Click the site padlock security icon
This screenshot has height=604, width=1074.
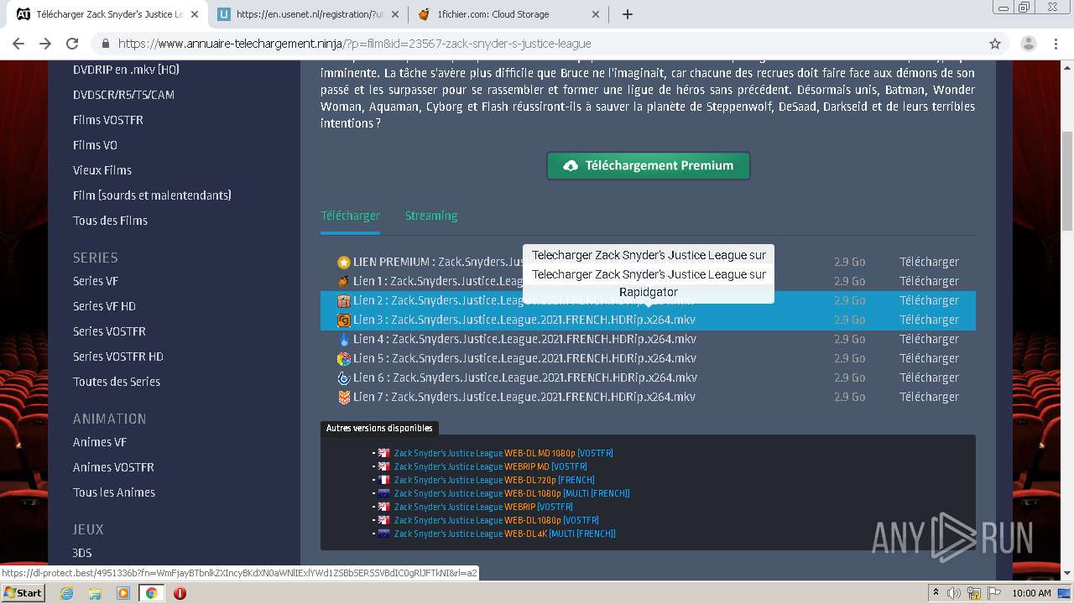[106, 44]
